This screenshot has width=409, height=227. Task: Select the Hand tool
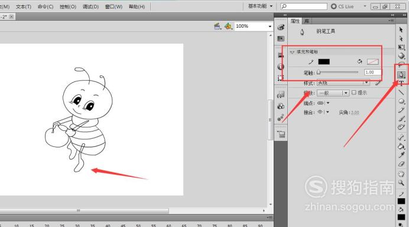401,173
